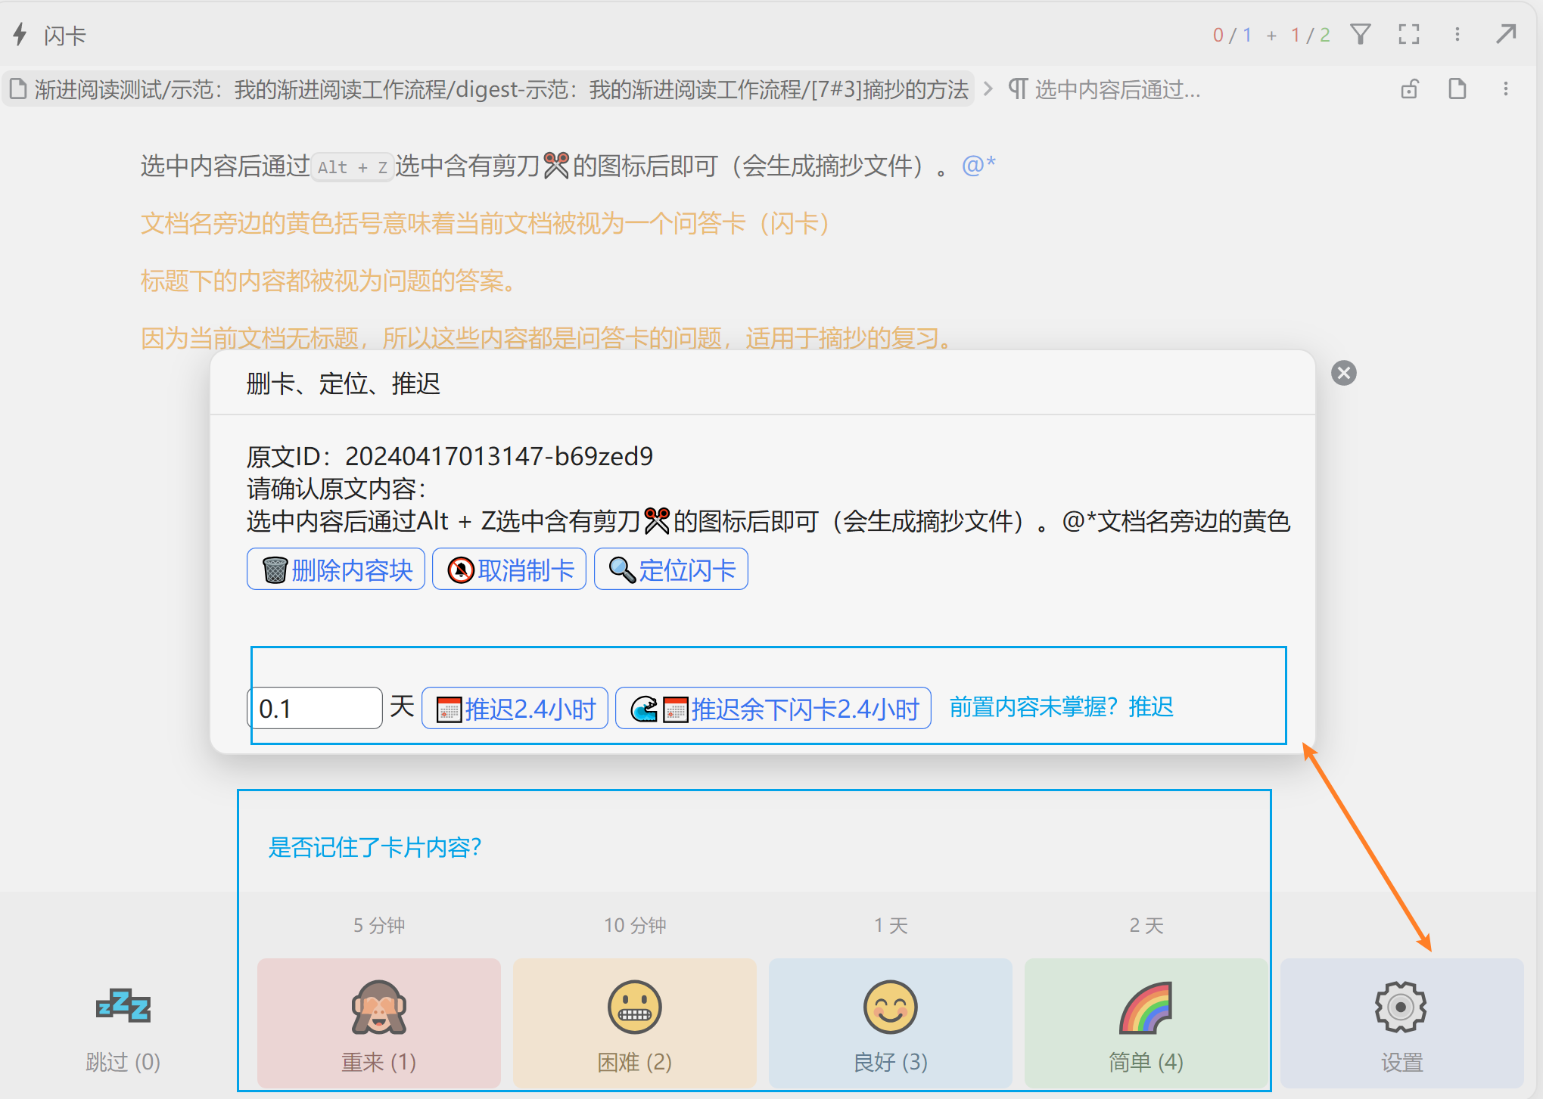Open the flashcard panel more options menu
This screenshot has width=1543, height=1099.
(x=1457, y=35)
